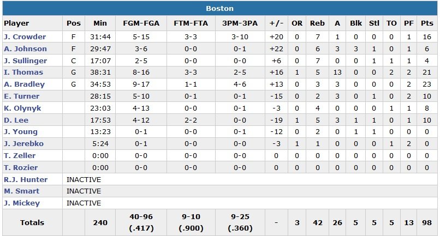Click the Min column header
Image resolution: width=440 pixels, height=236 pixels.
pos(100,23)
